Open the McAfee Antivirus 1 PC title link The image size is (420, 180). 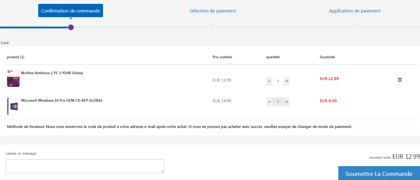(52, 73)
